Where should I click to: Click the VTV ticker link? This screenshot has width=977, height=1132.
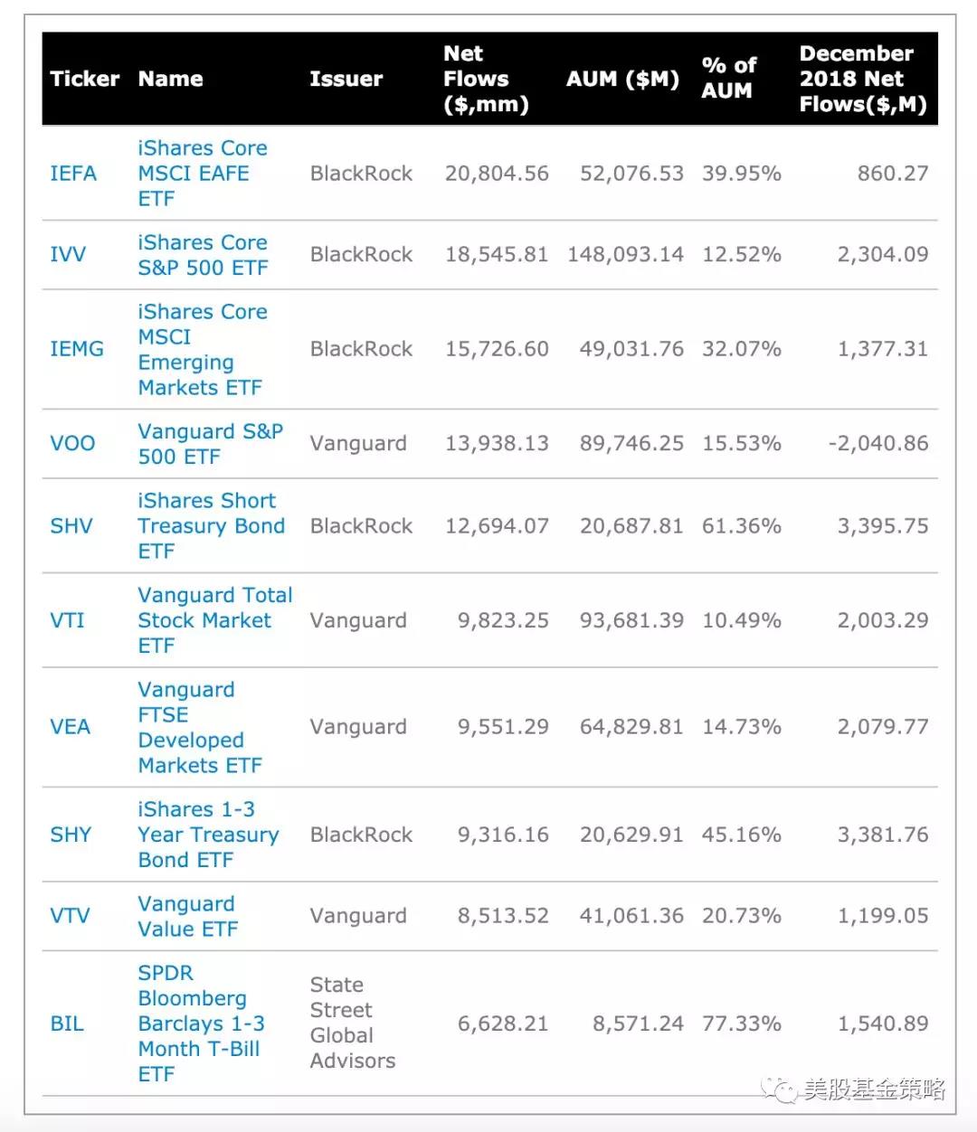70,916
